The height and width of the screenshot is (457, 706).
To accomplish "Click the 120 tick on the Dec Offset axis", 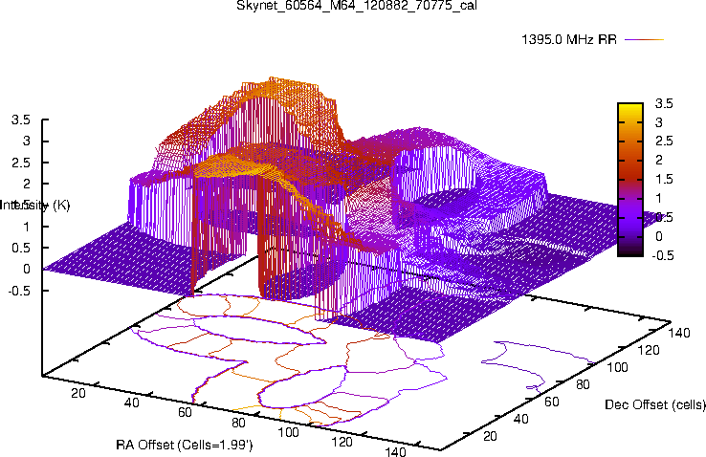I will click(x=649, y=350).
